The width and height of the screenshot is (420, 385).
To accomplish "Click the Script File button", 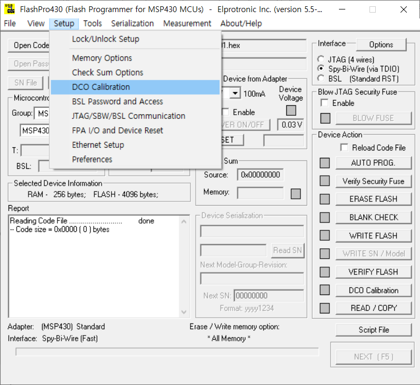I will coord(373,330).
